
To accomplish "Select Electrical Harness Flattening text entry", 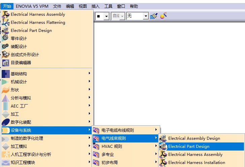I will (x=38, y=23).
